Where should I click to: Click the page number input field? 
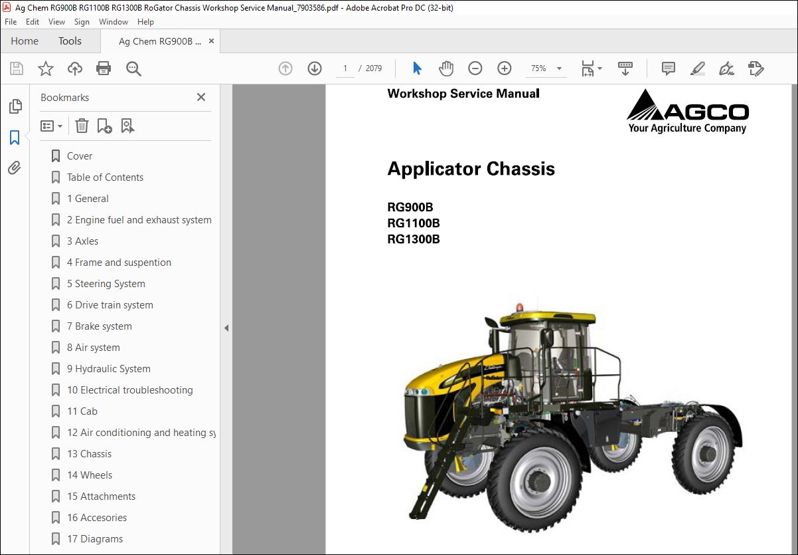(345, 68)
